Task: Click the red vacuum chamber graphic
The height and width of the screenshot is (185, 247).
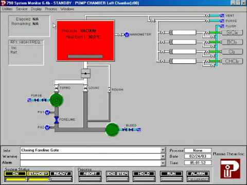Action: pos(85,41)
